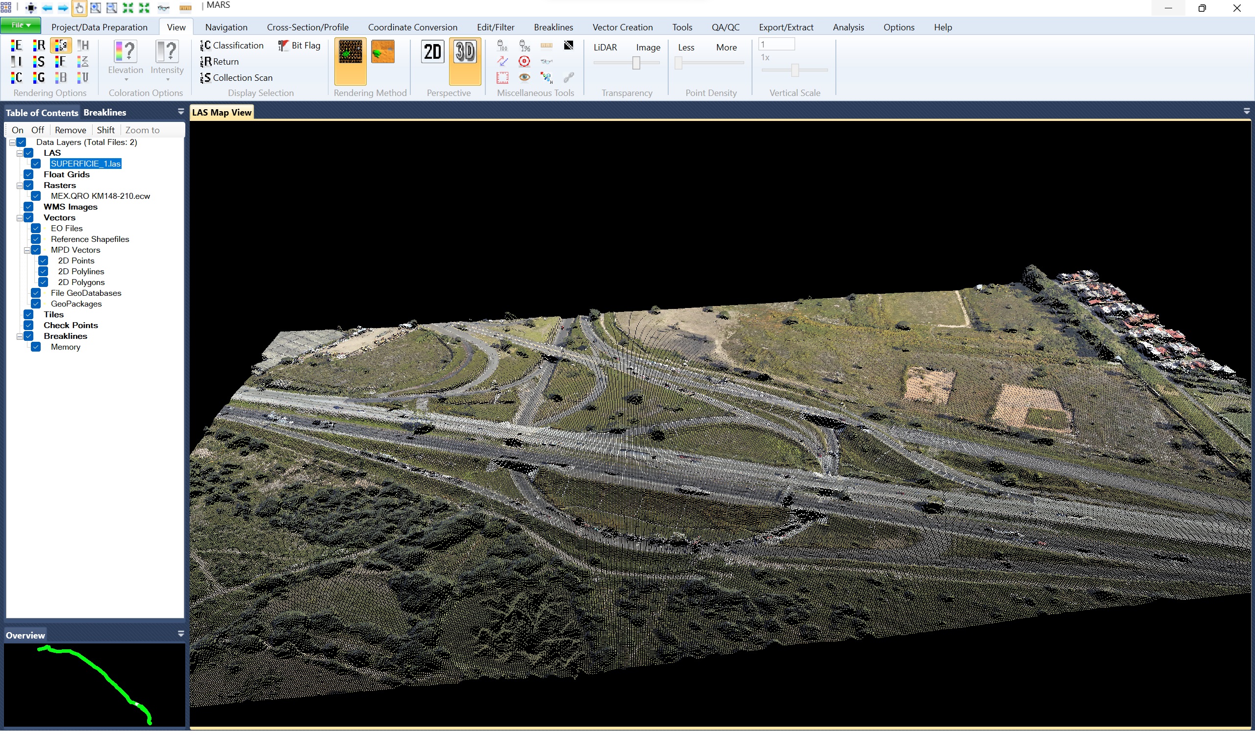Image resolution: width=1255 pixels, height=735 pixels.
Task: Open the Intensity coloration dropdown
Action: [167, 78]
